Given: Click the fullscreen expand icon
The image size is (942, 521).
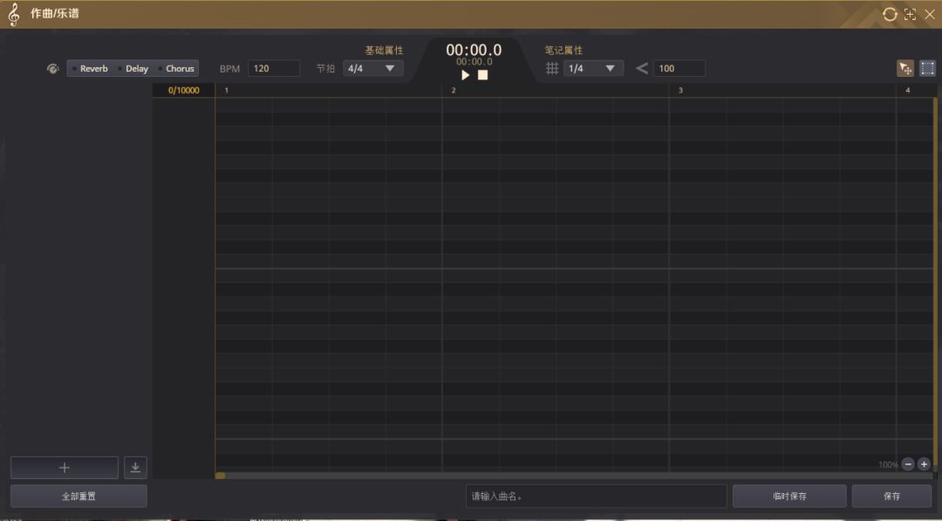Looking at the screenshot, I should 910,15.
